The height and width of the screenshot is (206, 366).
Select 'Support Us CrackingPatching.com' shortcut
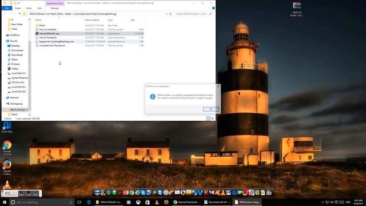tap(56, 42)
